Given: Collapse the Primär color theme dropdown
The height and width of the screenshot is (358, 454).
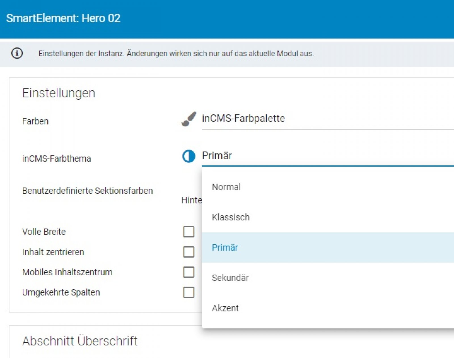Looking at the screenshot, I should tap(326, 156).
